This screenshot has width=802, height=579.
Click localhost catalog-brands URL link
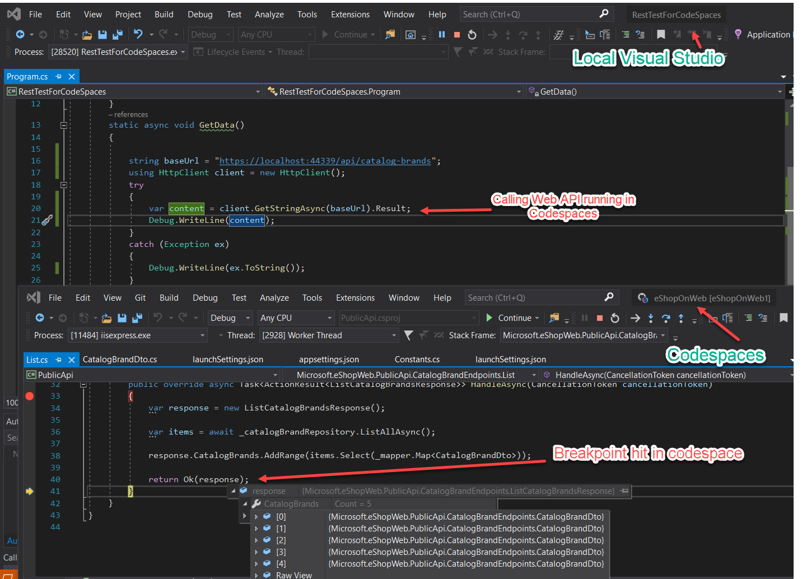(325, 161)
